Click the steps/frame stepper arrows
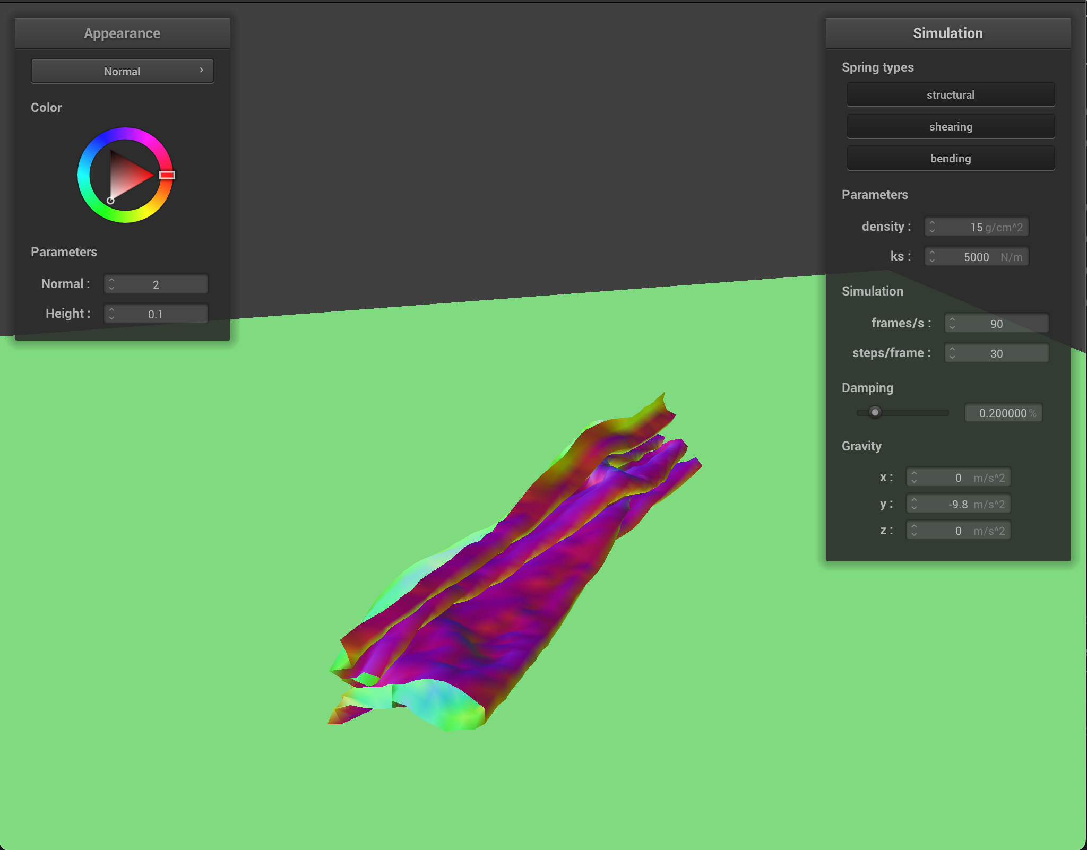This screenshot has width=1087, height=850. (x=952, y=353)
